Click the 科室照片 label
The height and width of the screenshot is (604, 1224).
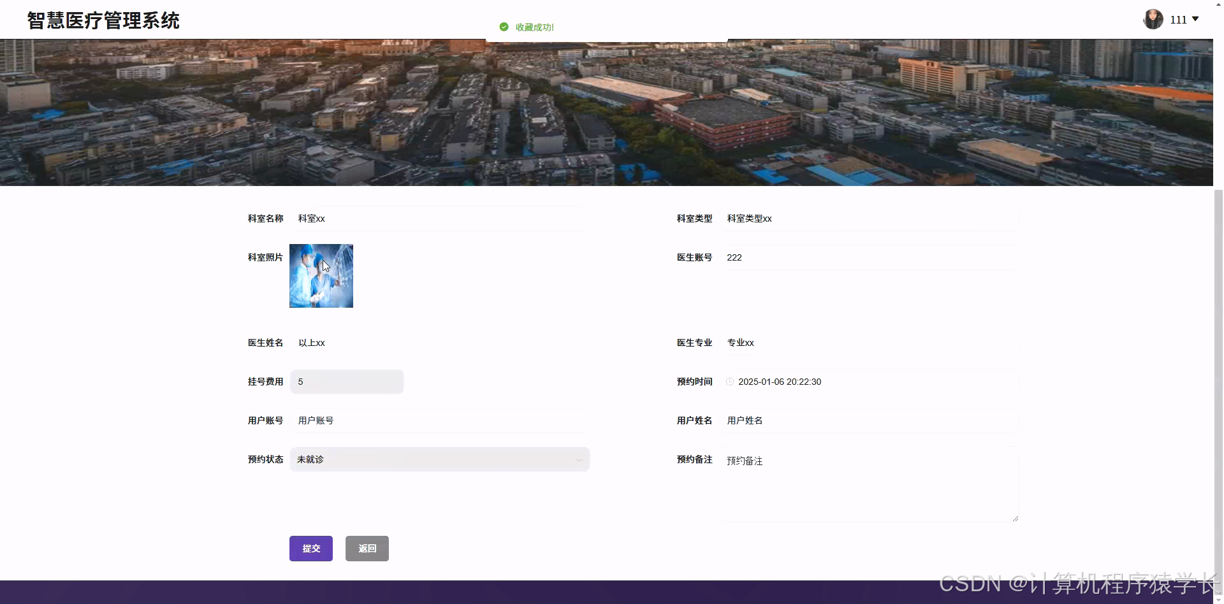click(x=265, y=257)
